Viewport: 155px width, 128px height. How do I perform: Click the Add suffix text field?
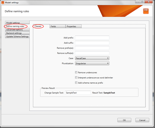[92, 43]
